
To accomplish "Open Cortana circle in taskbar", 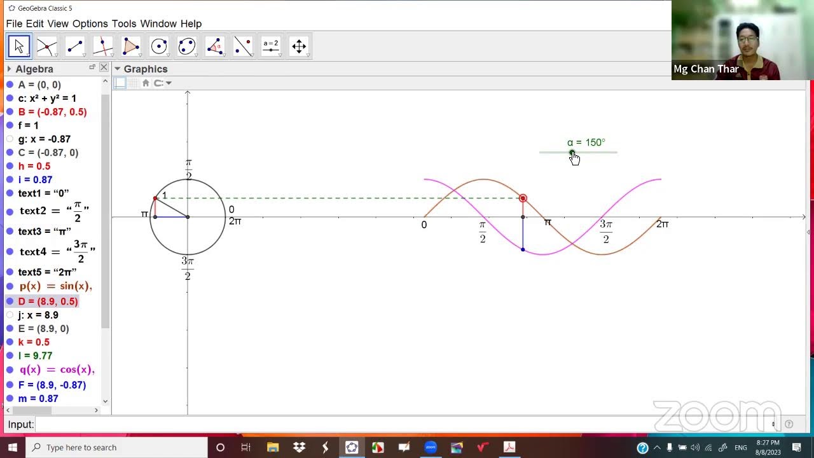I will (x=220, y=447).
